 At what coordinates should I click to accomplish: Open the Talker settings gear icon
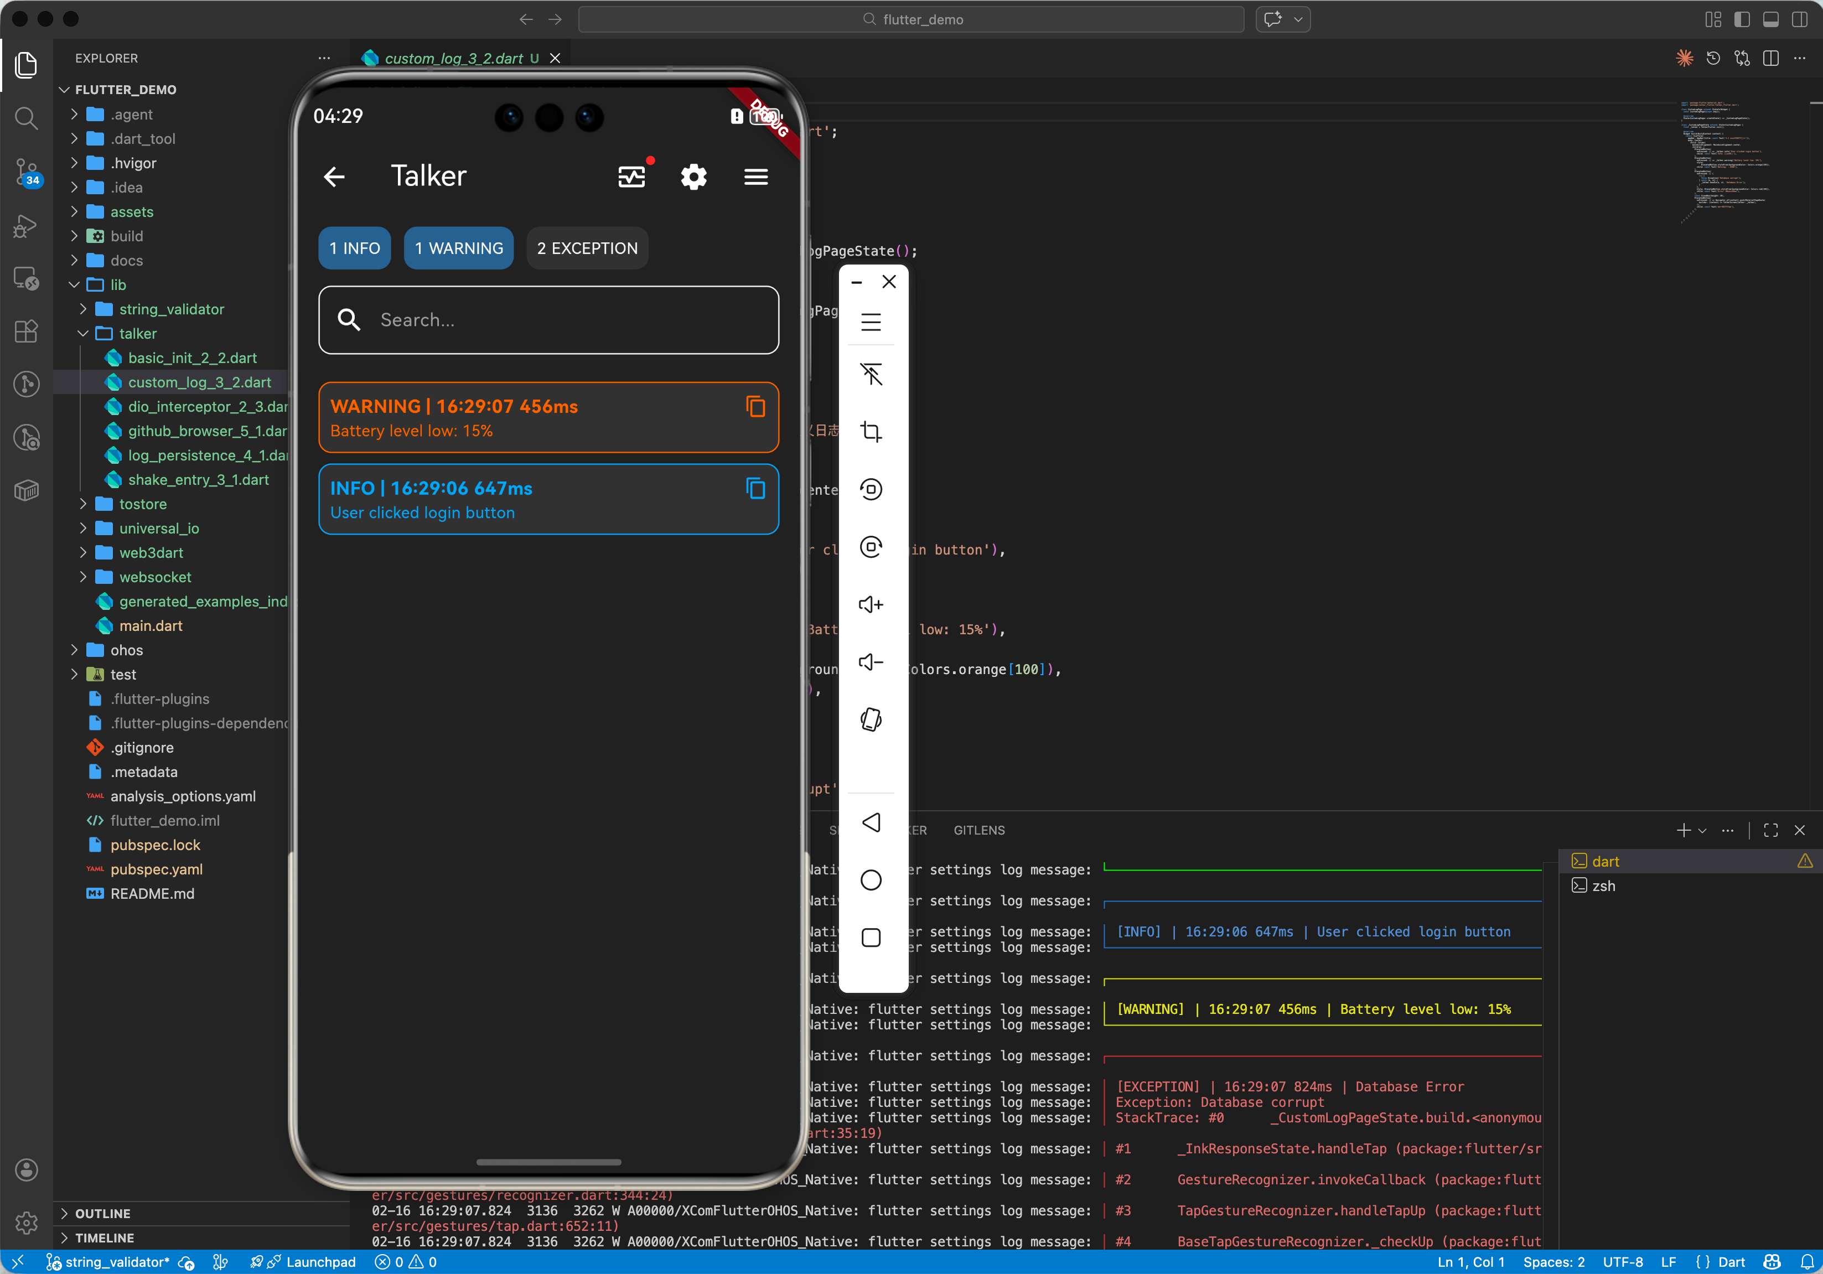[693, 176]
